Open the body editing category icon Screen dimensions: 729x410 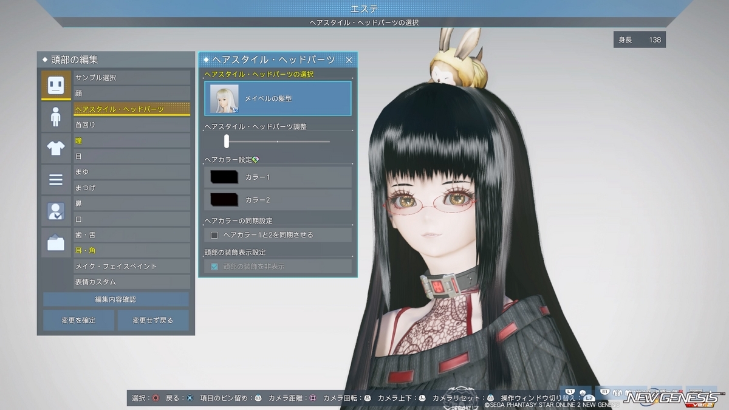click(56, 117)
